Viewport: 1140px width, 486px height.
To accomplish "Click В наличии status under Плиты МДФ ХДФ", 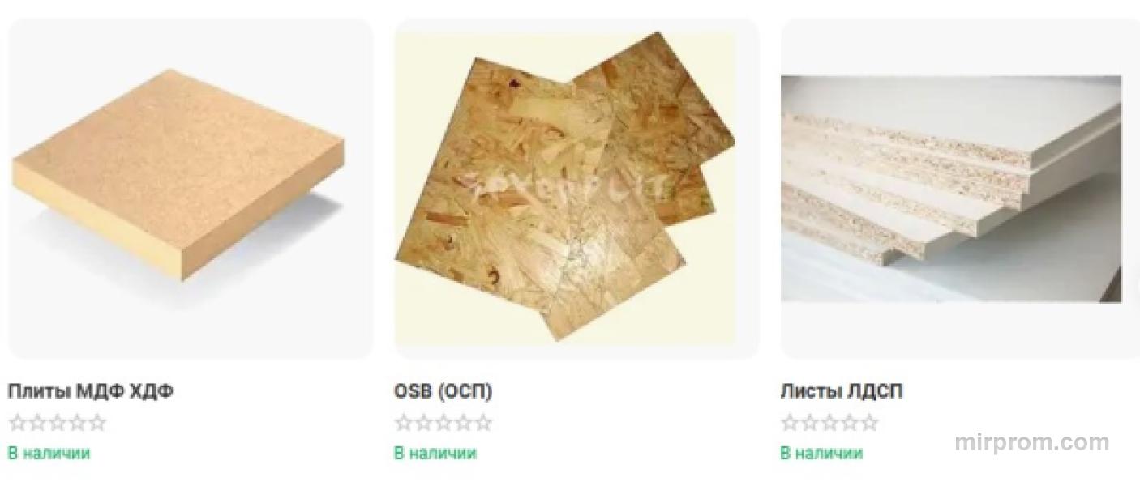I will pos(49,453).
